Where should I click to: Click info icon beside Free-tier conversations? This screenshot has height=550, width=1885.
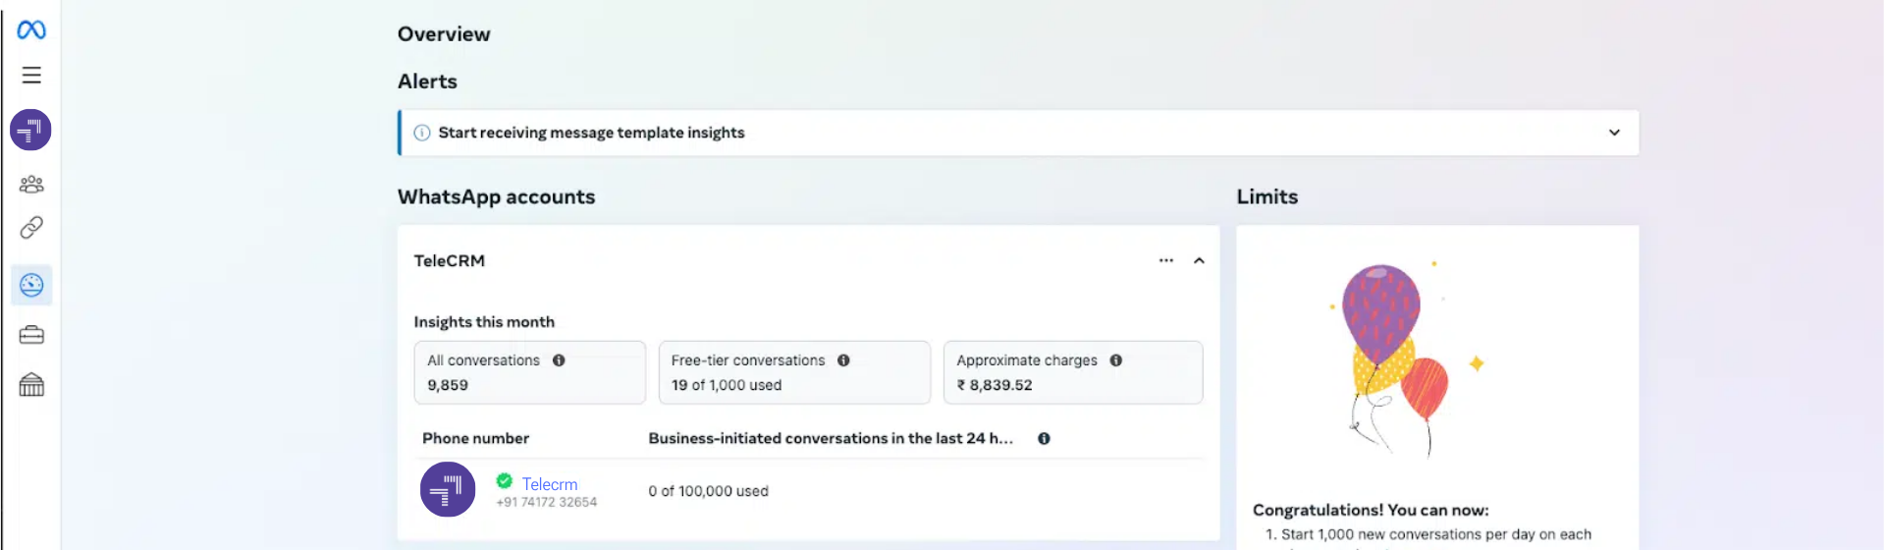tap(843, 360)
